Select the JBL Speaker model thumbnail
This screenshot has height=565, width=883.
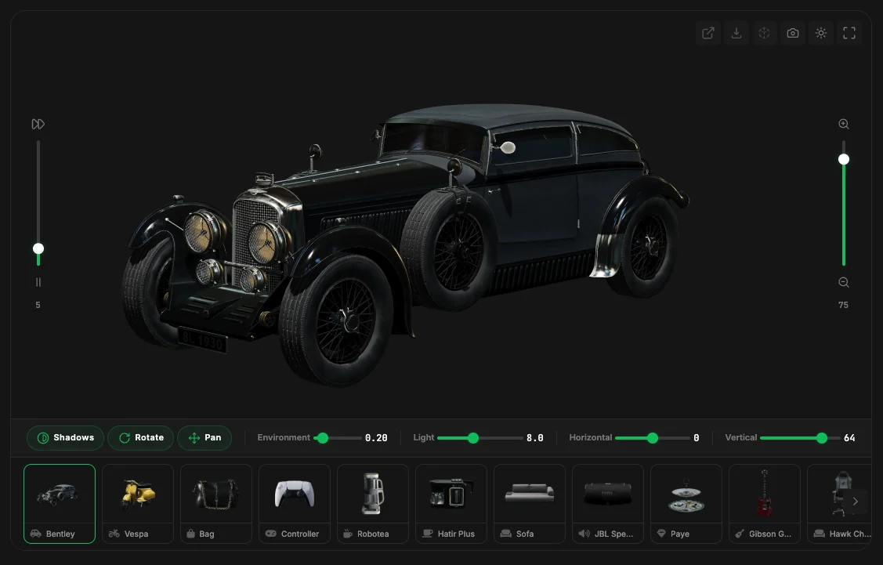pos(608,504)
